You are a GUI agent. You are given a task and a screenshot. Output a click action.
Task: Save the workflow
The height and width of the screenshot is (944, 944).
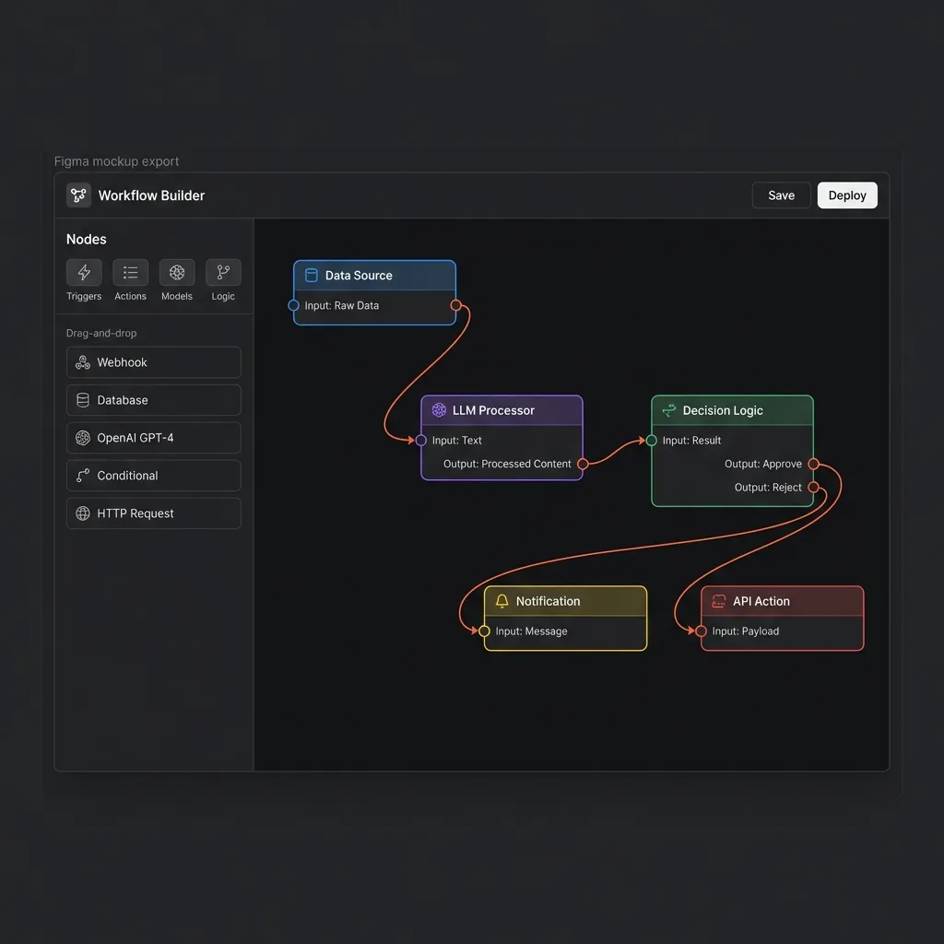[781, 195]
